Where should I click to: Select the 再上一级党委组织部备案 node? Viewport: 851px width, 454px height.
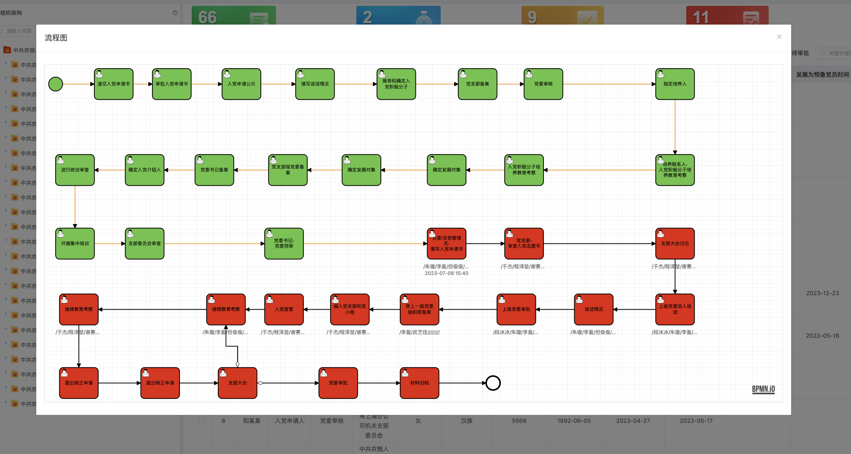[420, 310]
